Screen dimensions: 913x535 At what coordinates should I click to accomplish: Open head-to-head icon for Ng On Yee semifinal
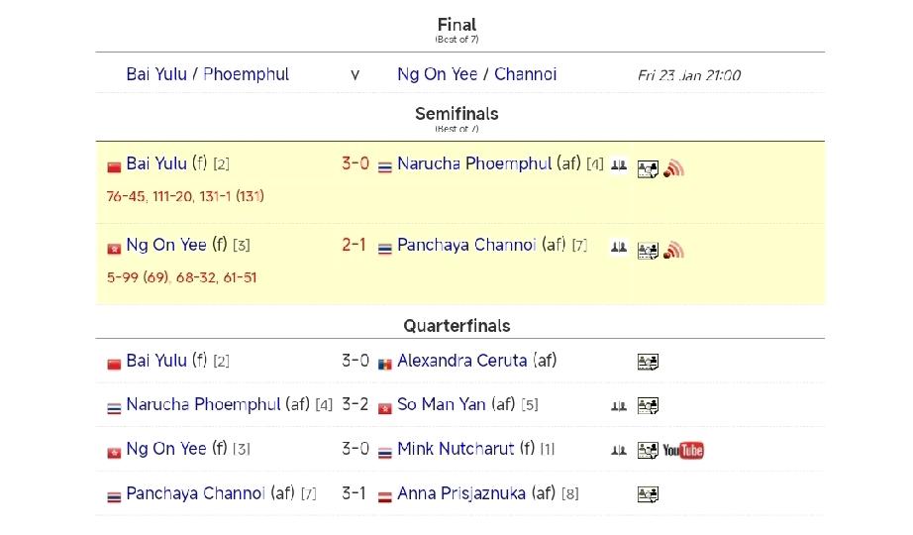coord(618,247)
